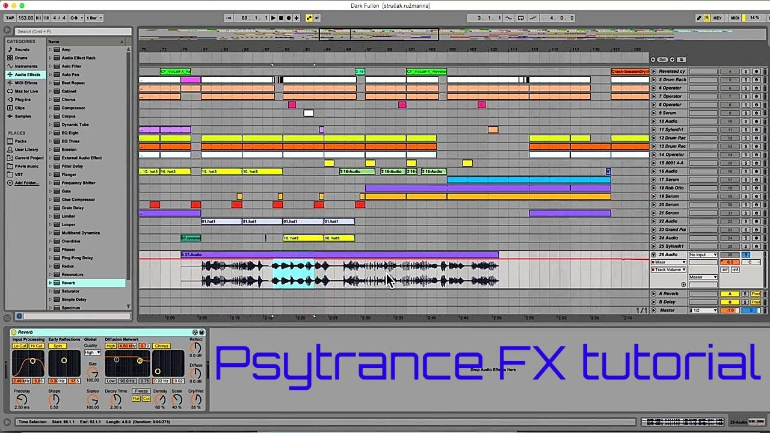Click the Reverb Save Preset icon
The image size is (770, 433).
click(202, 332)
